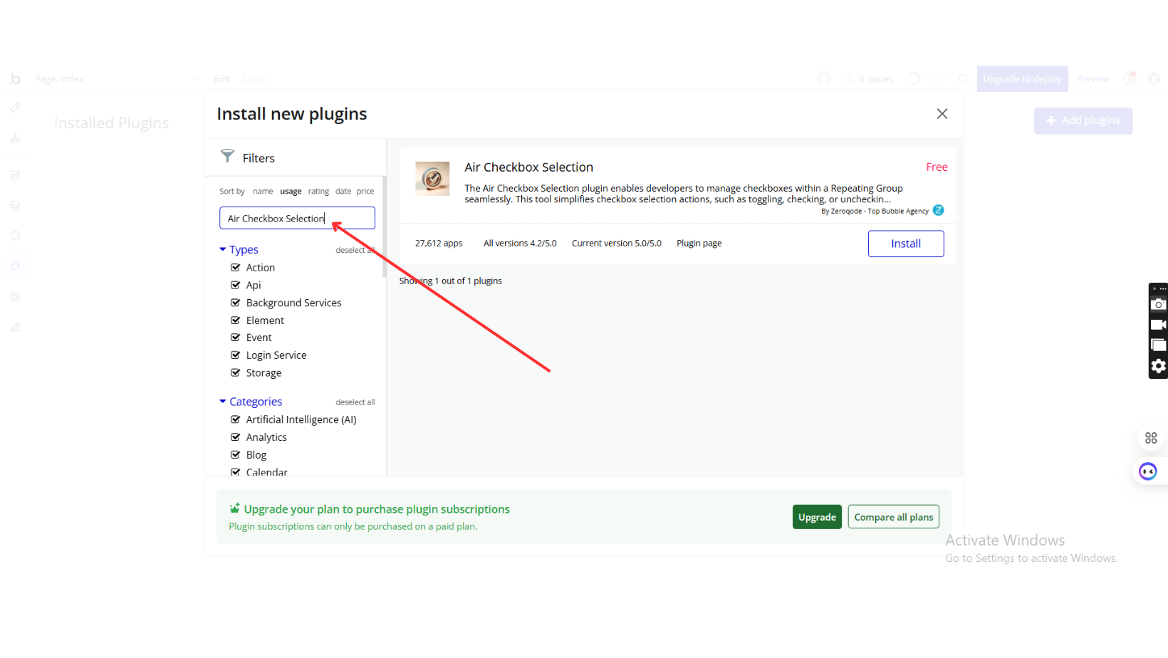Open the Logs tab chart icon in sidebar
Viewport: 1168px width, 658px height.
(x=15, y=327)
